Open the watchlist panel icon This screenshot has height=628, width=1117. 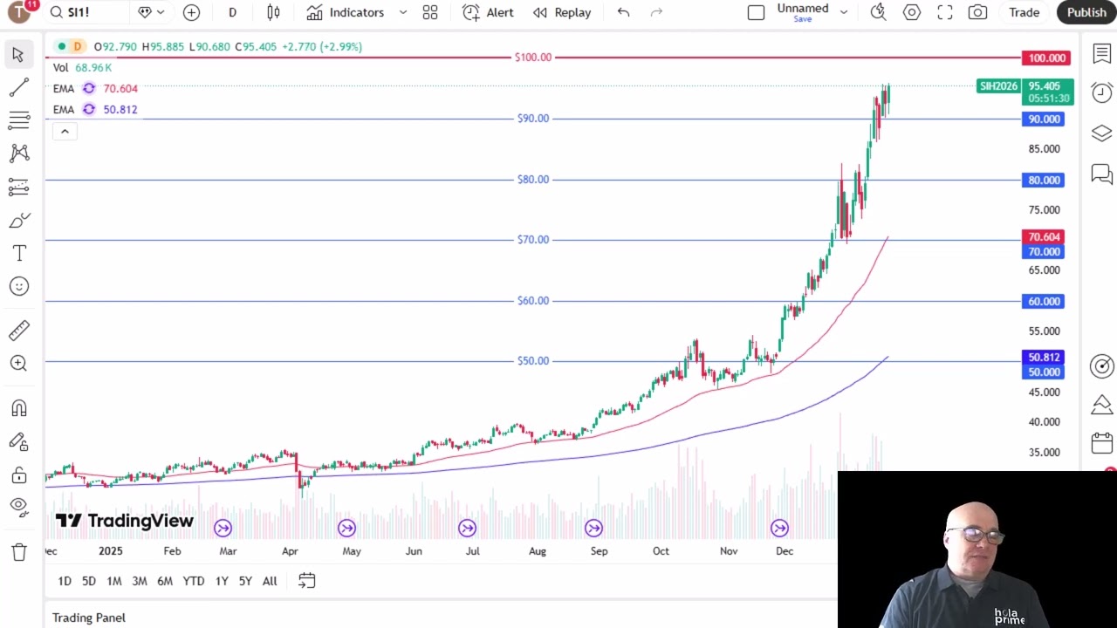tap(1101, 55)
